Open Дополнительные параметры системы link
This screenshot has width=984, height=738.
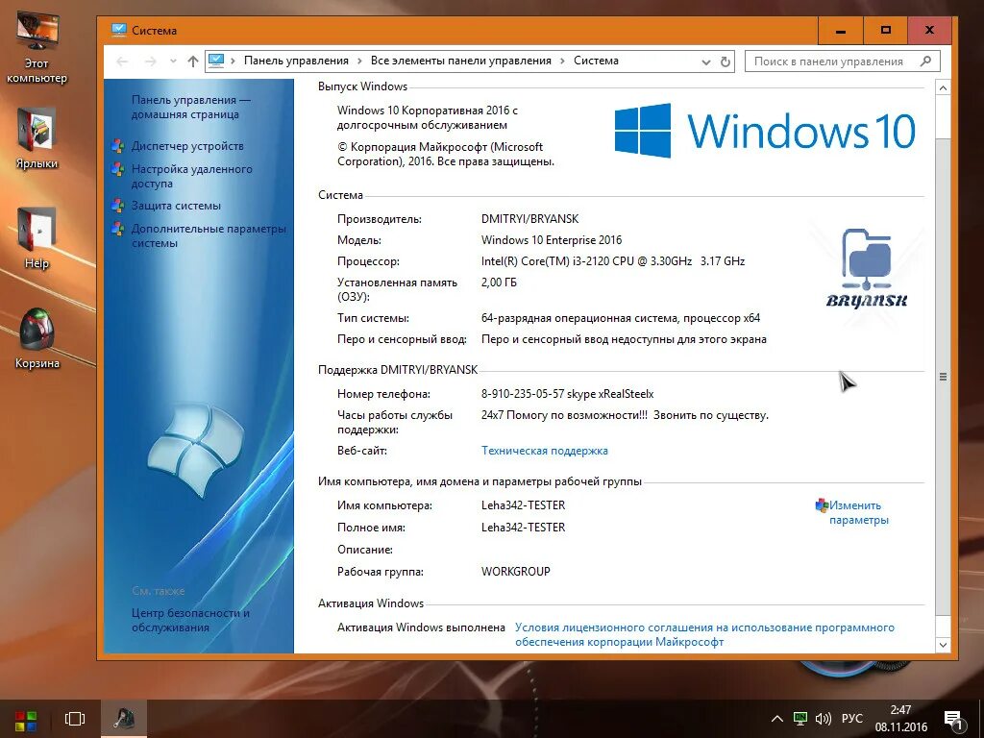[x=209, y=236]
